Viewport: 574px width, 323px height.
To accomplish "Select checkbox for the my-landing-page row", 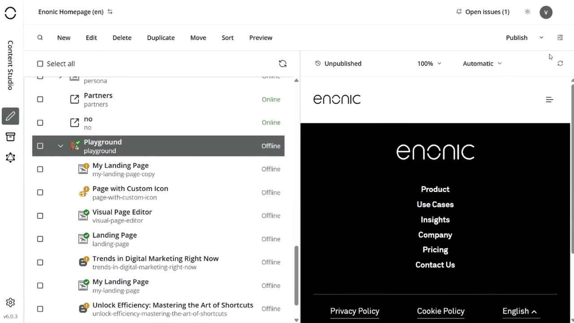I will [x=40, y=286].
